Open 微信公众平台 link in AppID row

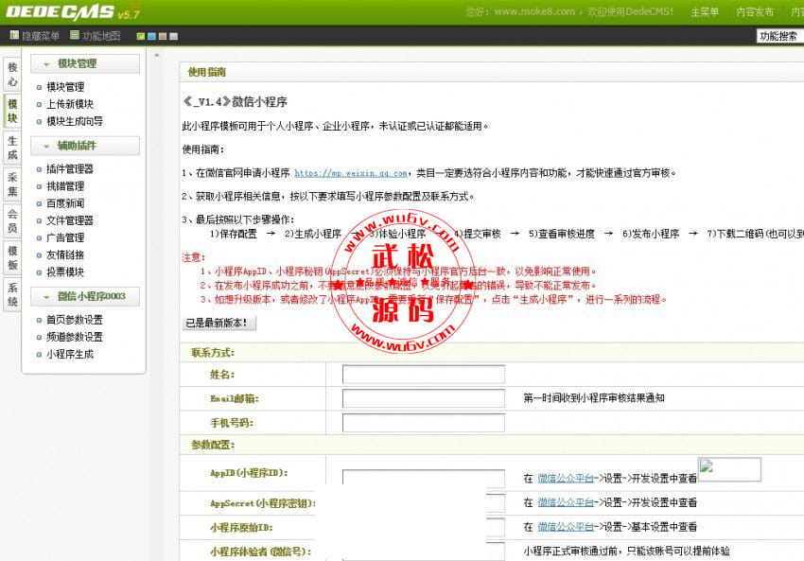coord(566,479)
